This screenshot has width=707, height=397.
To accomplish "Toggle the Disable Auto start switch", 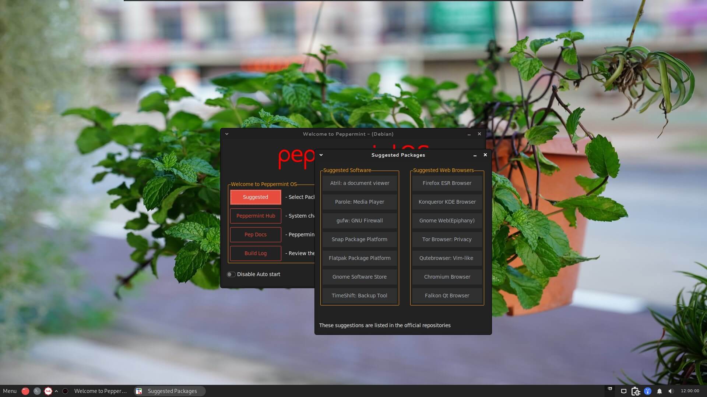I will point(231,274).
